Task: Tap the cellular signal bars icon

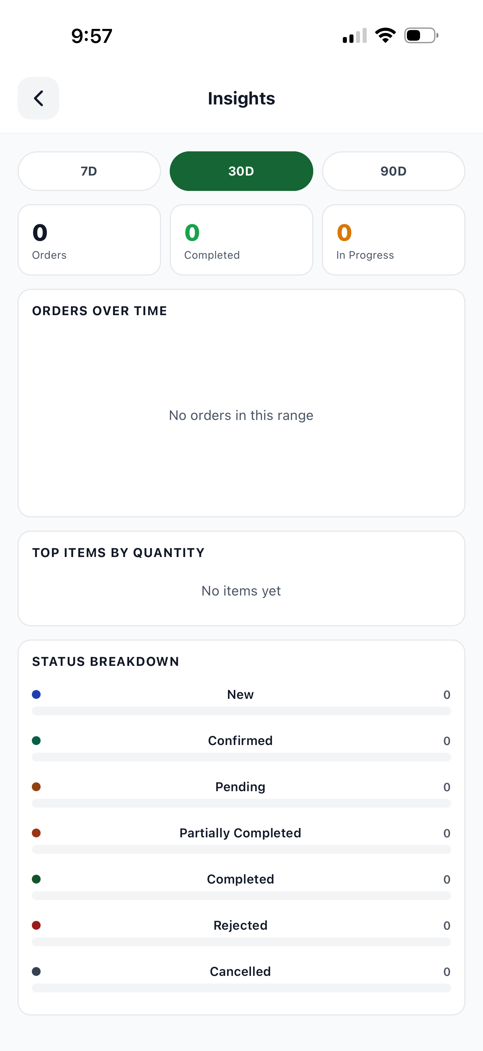Action: coord(355,36)
